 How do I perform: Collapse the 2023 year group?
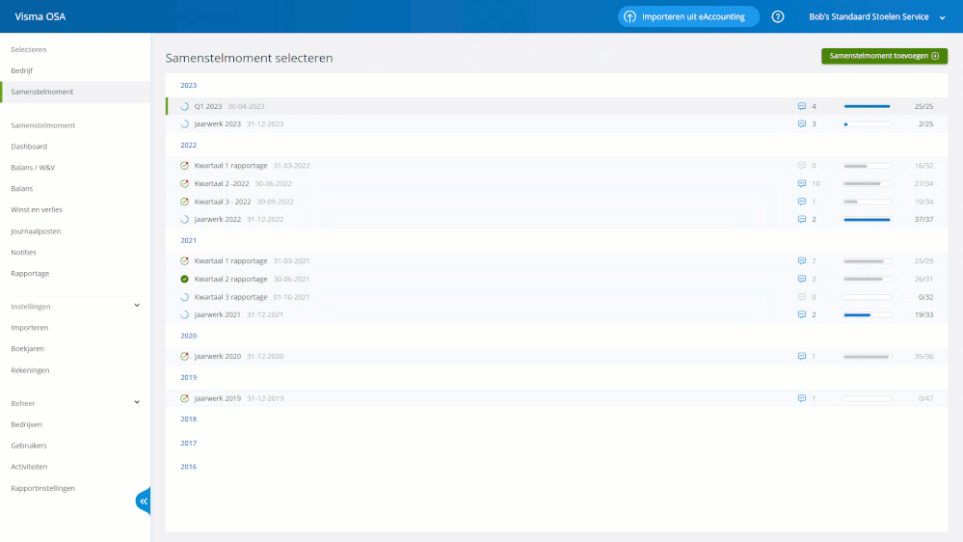[x=189, y=86]
